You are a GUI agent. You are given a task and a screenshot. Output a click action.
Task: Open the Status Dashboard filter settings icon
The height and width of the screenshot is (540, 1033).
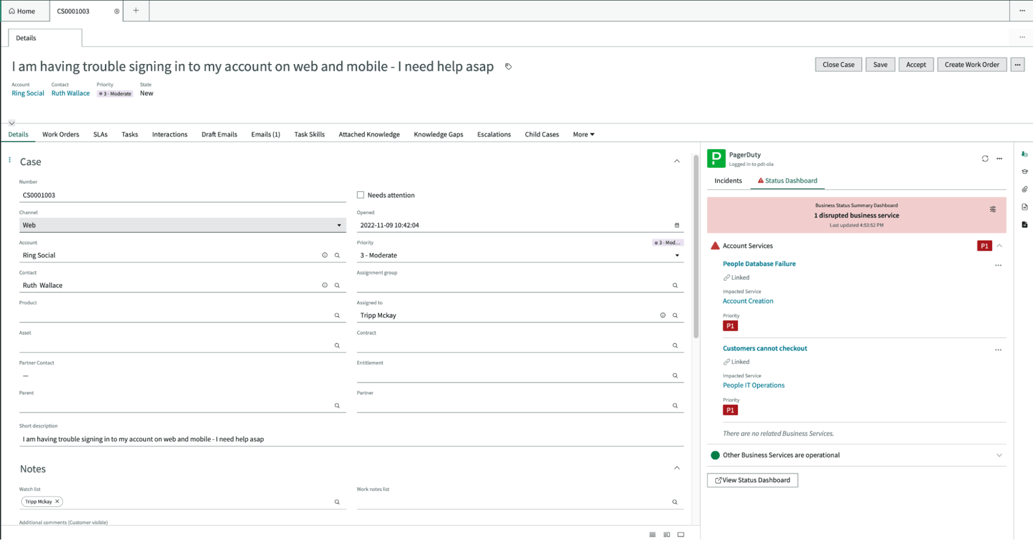[x=993, y=209]
